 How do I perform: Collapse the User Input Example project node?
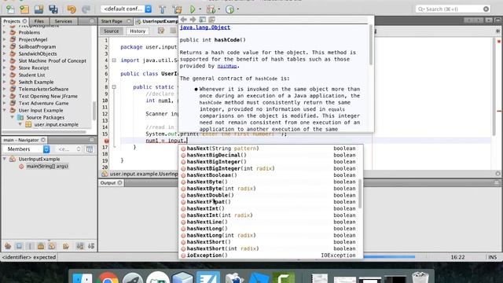pos(5,110)
